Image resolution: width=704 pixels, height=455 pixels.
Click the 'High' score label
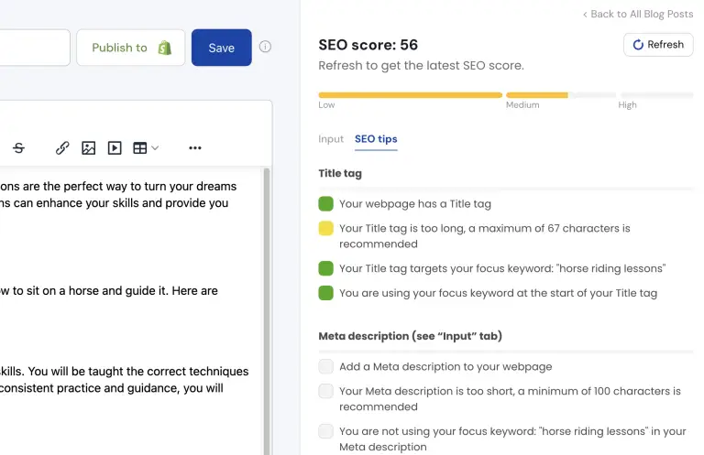(627, 105)
